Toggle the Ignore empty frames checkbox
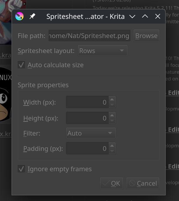 coord(21,169)
